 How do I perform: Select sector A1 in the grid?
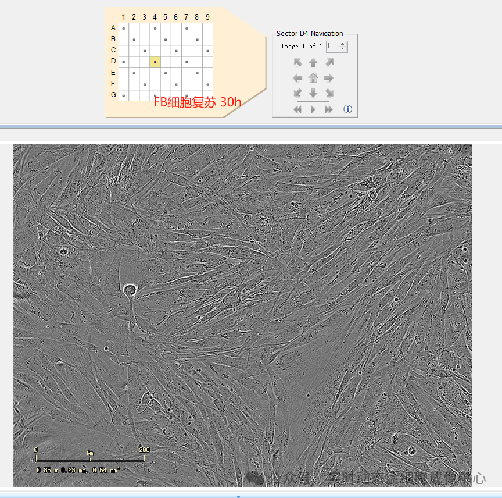pyautogui.click(x=124, y=29)
